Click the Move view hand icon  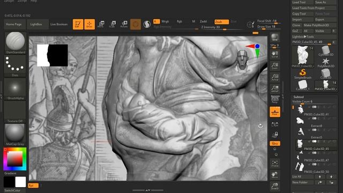[x=275, y=175]
